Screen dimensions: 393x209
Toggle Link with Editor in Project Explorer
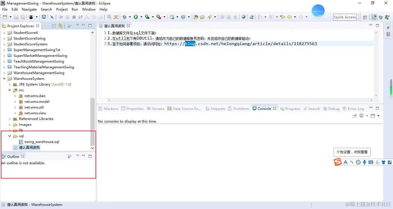(60, 26)
